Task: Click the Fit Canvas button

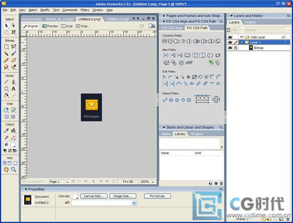Action: click(157, 196)
